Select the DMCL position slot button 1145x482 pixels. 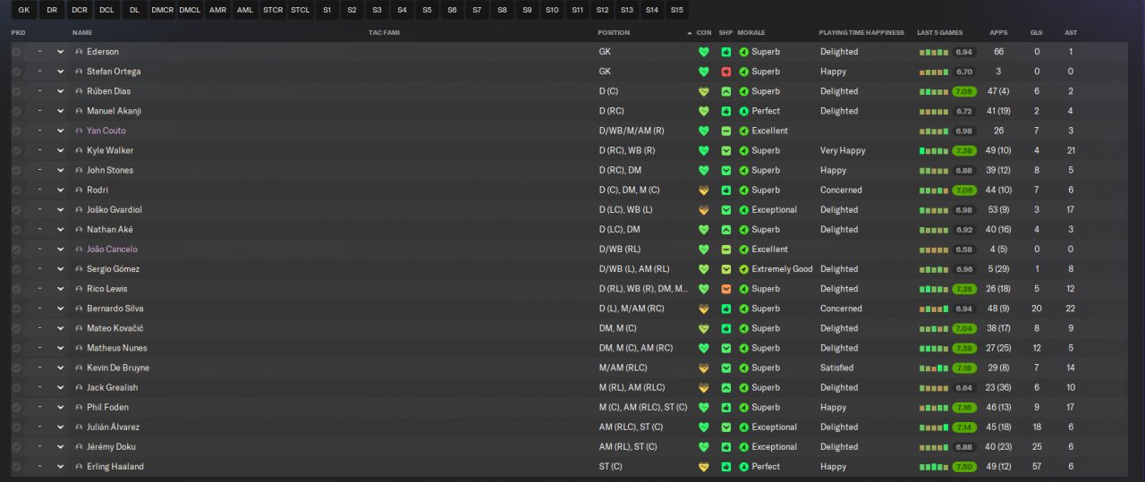coord(190,10)
